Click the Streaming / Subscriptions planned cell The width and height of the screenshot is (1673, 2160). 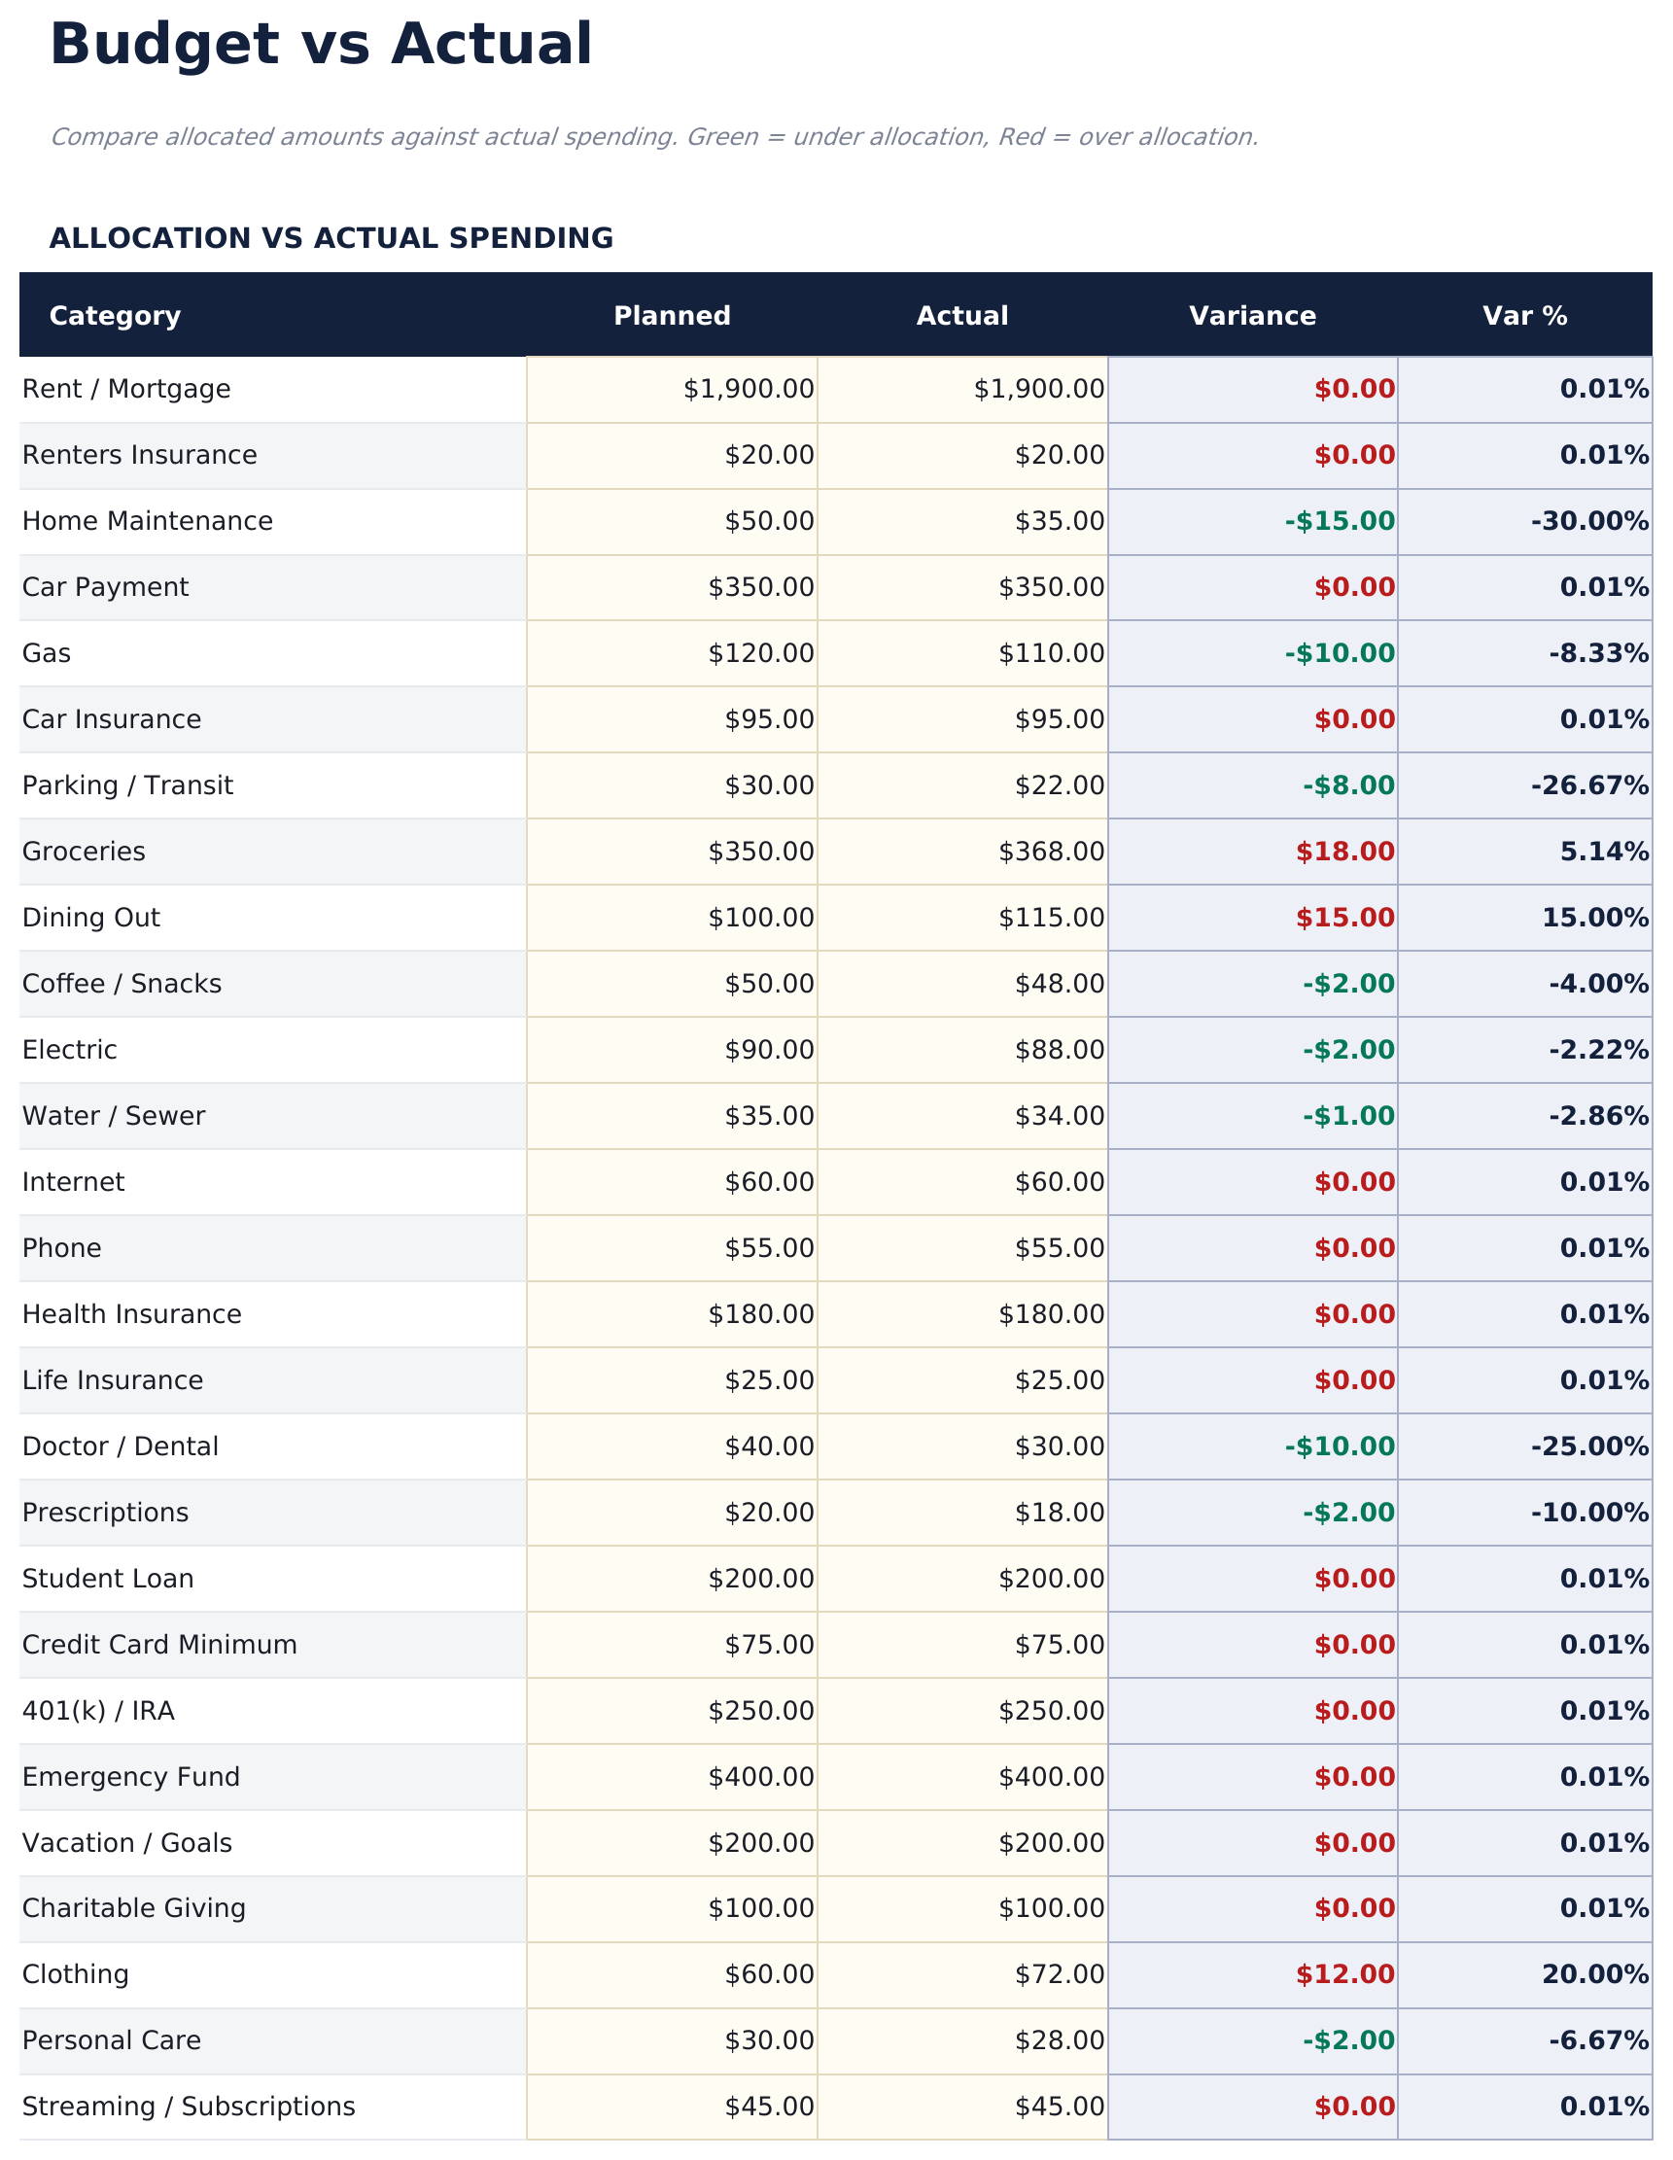pyautogui.click(x=672, y=2107)
